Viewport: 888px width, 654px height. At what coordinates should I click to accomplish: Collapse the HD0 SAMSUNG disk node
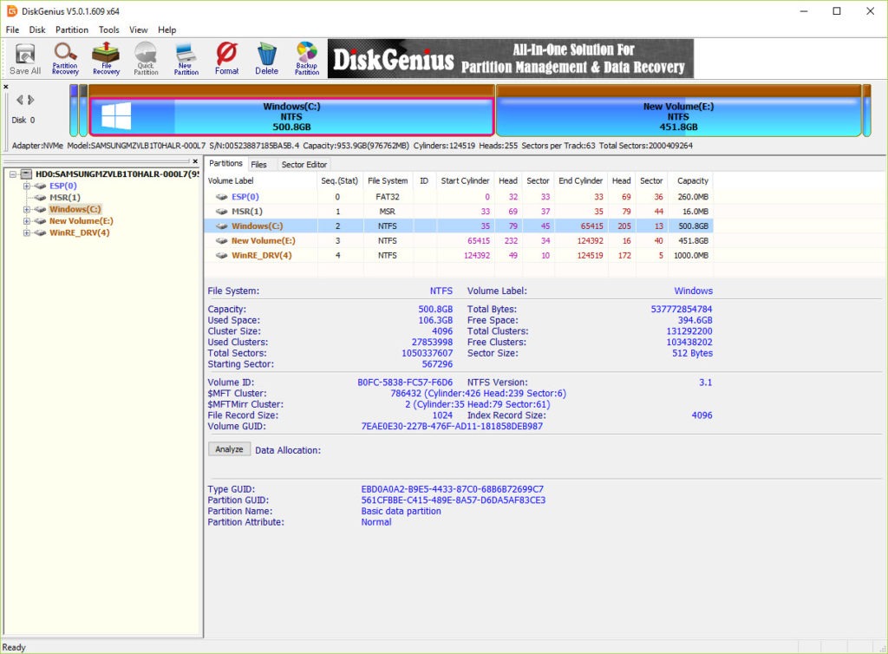click(12, 174)
